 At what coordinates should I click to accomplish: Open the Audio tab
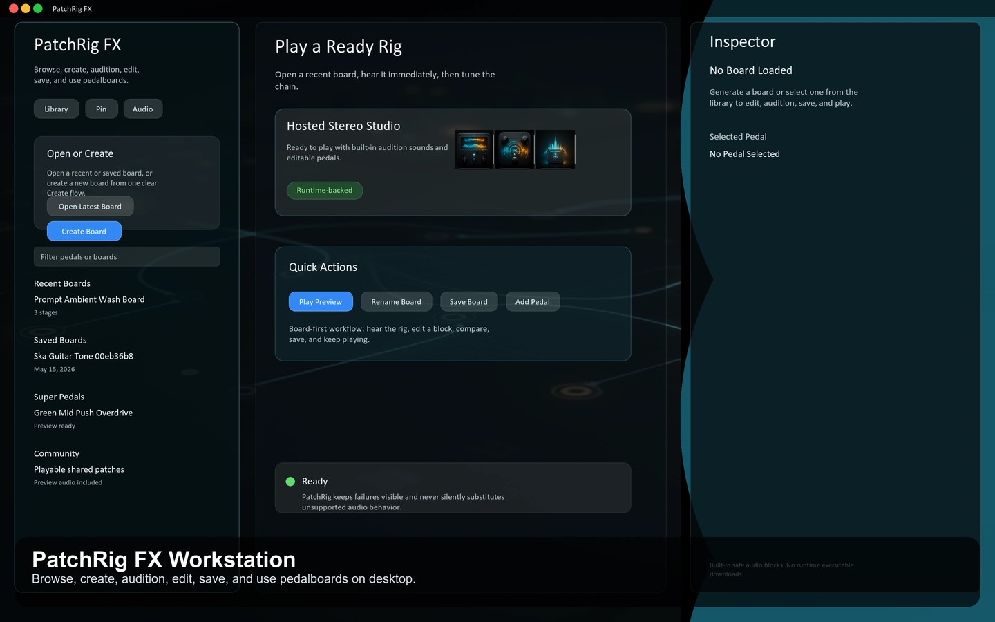(x=143, y=109)
